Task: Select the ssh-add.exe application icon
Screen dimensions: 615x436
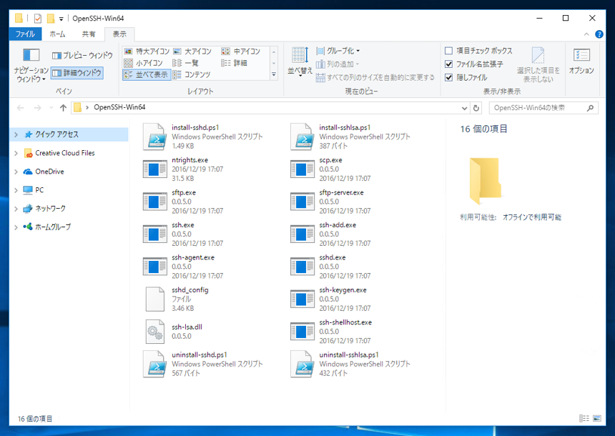Action: pos(302,234)
